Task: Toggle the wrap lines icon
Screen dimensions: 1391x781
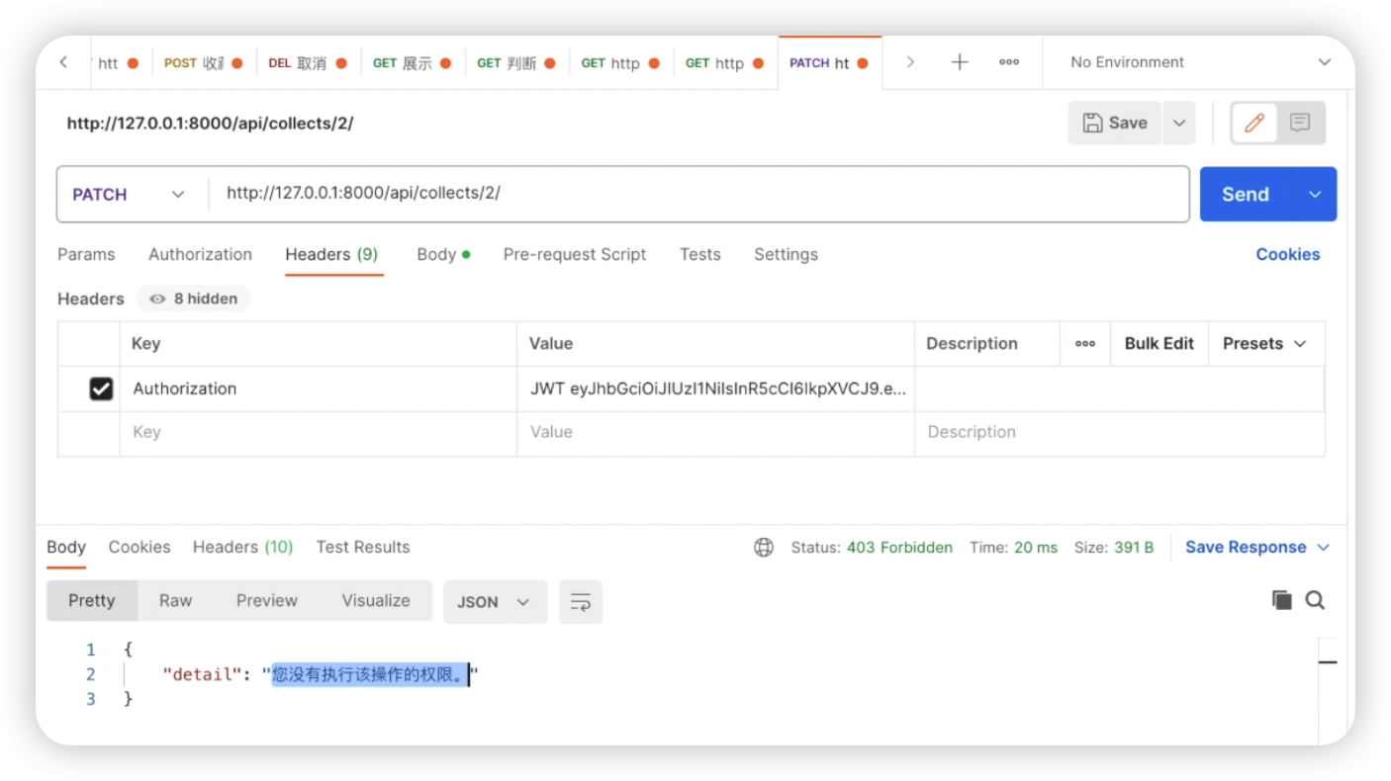Action: click(581, 602)
